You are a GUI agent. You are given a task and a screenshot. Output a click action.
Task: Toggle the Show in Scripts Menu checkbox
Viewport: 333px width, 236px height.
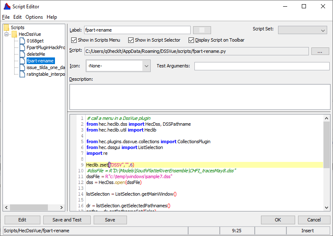74,40
